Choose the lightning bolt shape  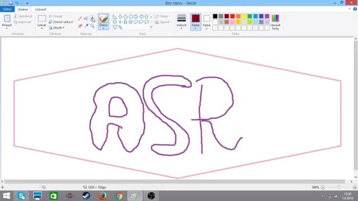(120, 27)
